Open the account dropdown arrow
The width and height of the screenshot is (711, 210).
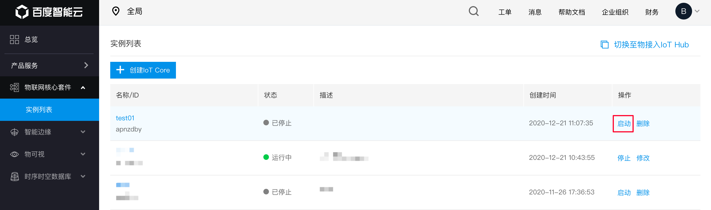(697, 11)
